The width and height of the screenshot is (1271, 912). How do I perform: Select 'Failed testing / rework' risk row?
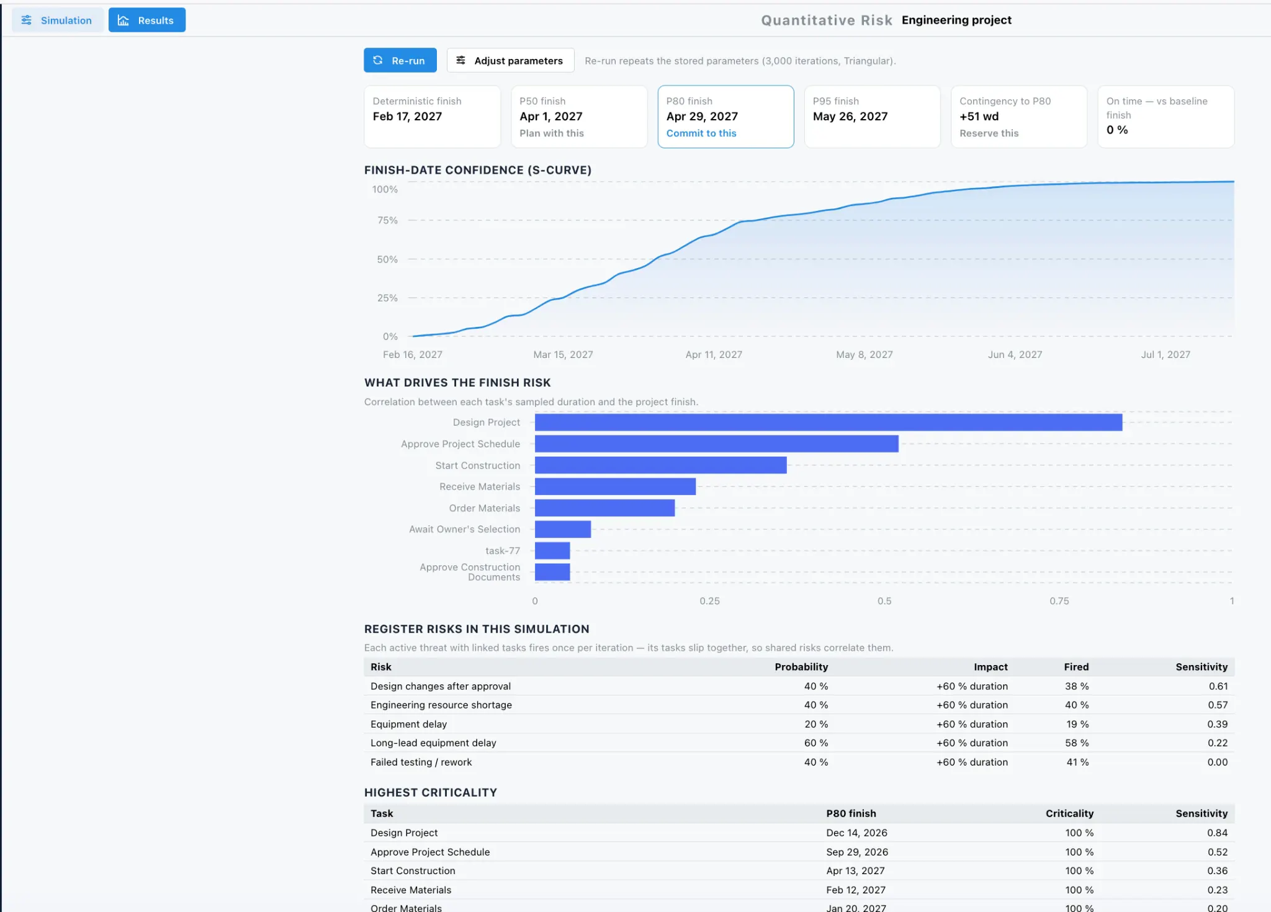click(x=799, y=762)
